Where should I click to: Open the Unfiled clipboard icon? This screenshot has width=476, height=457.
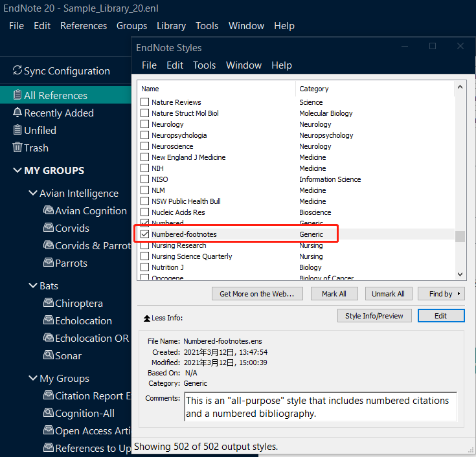(x=17, y=130)
